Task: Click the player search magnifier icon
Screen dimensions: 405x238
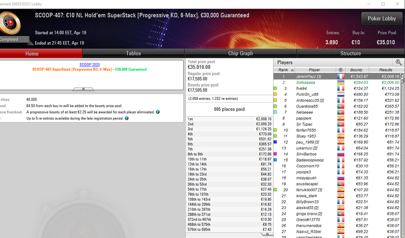Action: coord(398,62)
